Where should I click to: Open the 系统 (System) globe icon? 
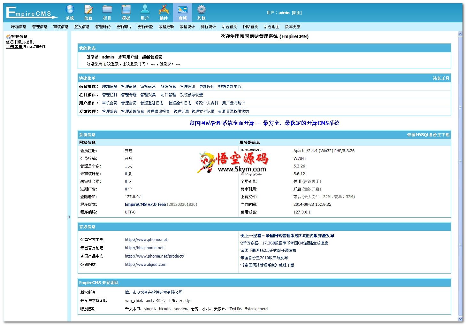click(70, 12)
